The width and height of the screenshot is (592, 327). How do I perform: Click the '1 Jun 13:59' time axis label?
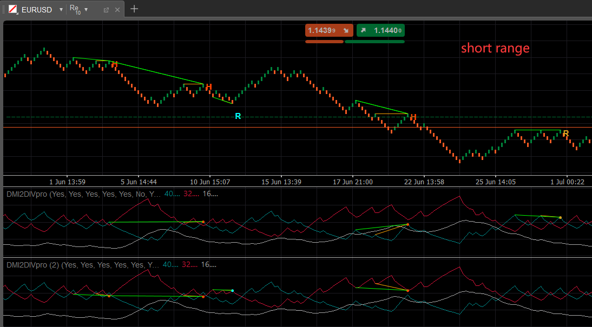coord(67,182)
